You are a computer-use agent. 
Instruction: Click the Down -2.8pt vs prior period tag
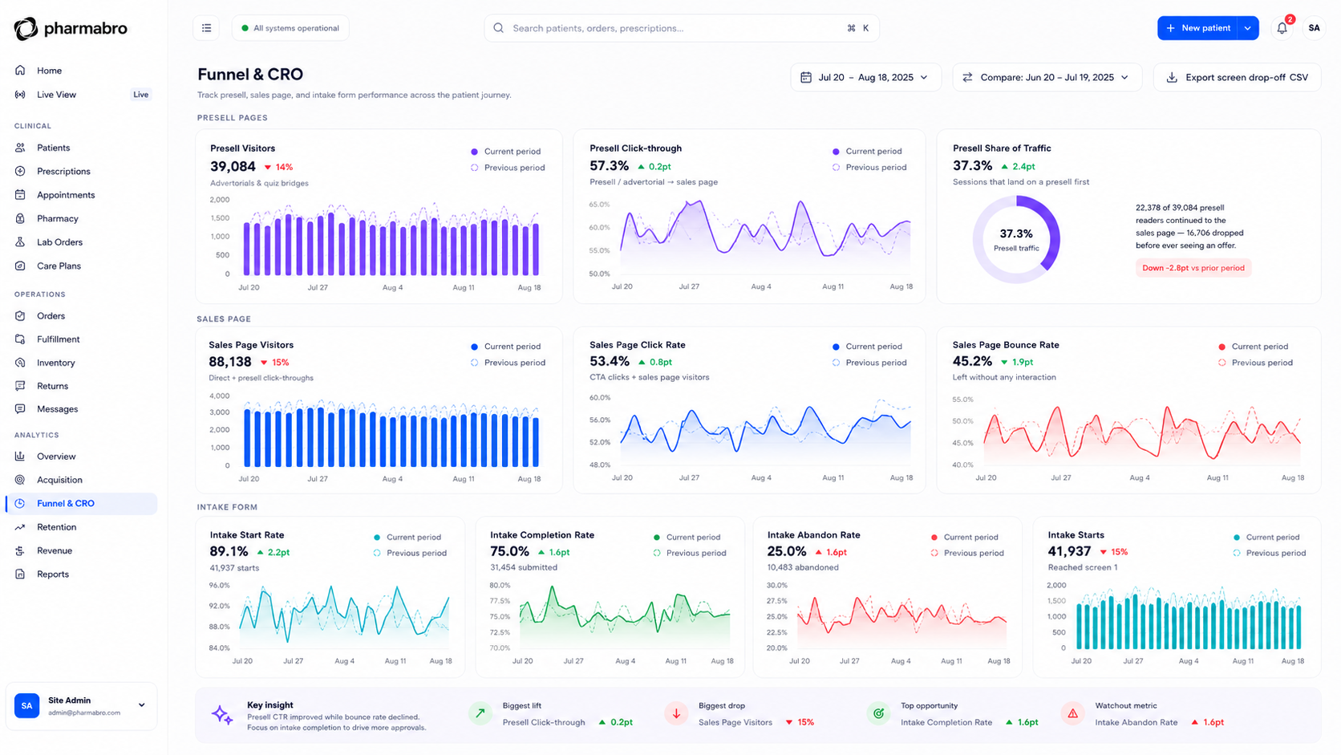[1193, 268]
